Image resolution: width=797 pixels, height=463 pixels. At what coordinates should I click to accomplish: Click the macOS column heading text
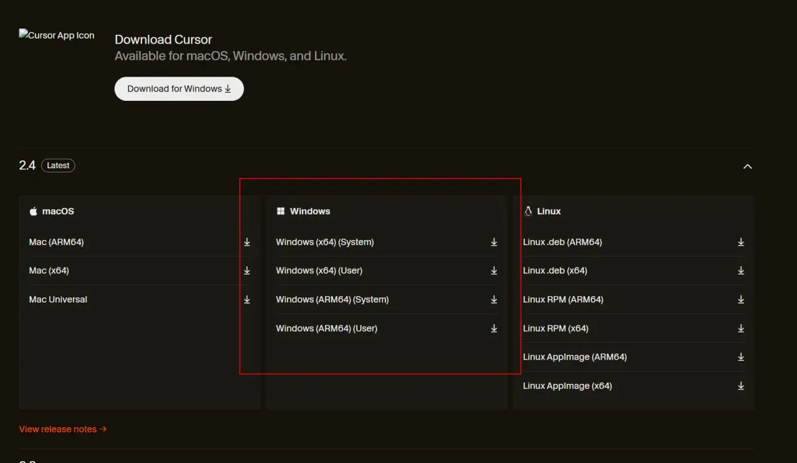pyautogui.click(x=58, y=212)
